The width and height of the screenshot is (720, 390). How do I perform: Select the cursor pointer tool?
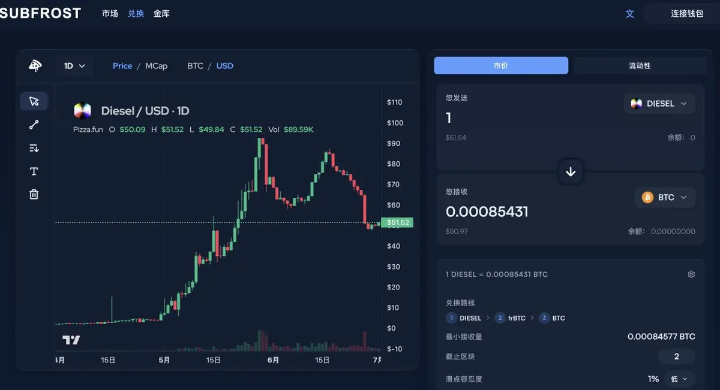pos(34,101)
